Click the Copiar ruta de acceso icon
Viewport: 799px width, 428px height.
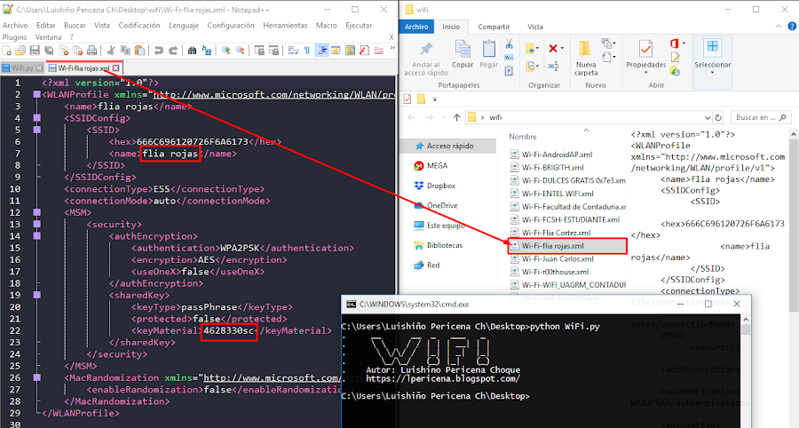(x=509, y=58)
